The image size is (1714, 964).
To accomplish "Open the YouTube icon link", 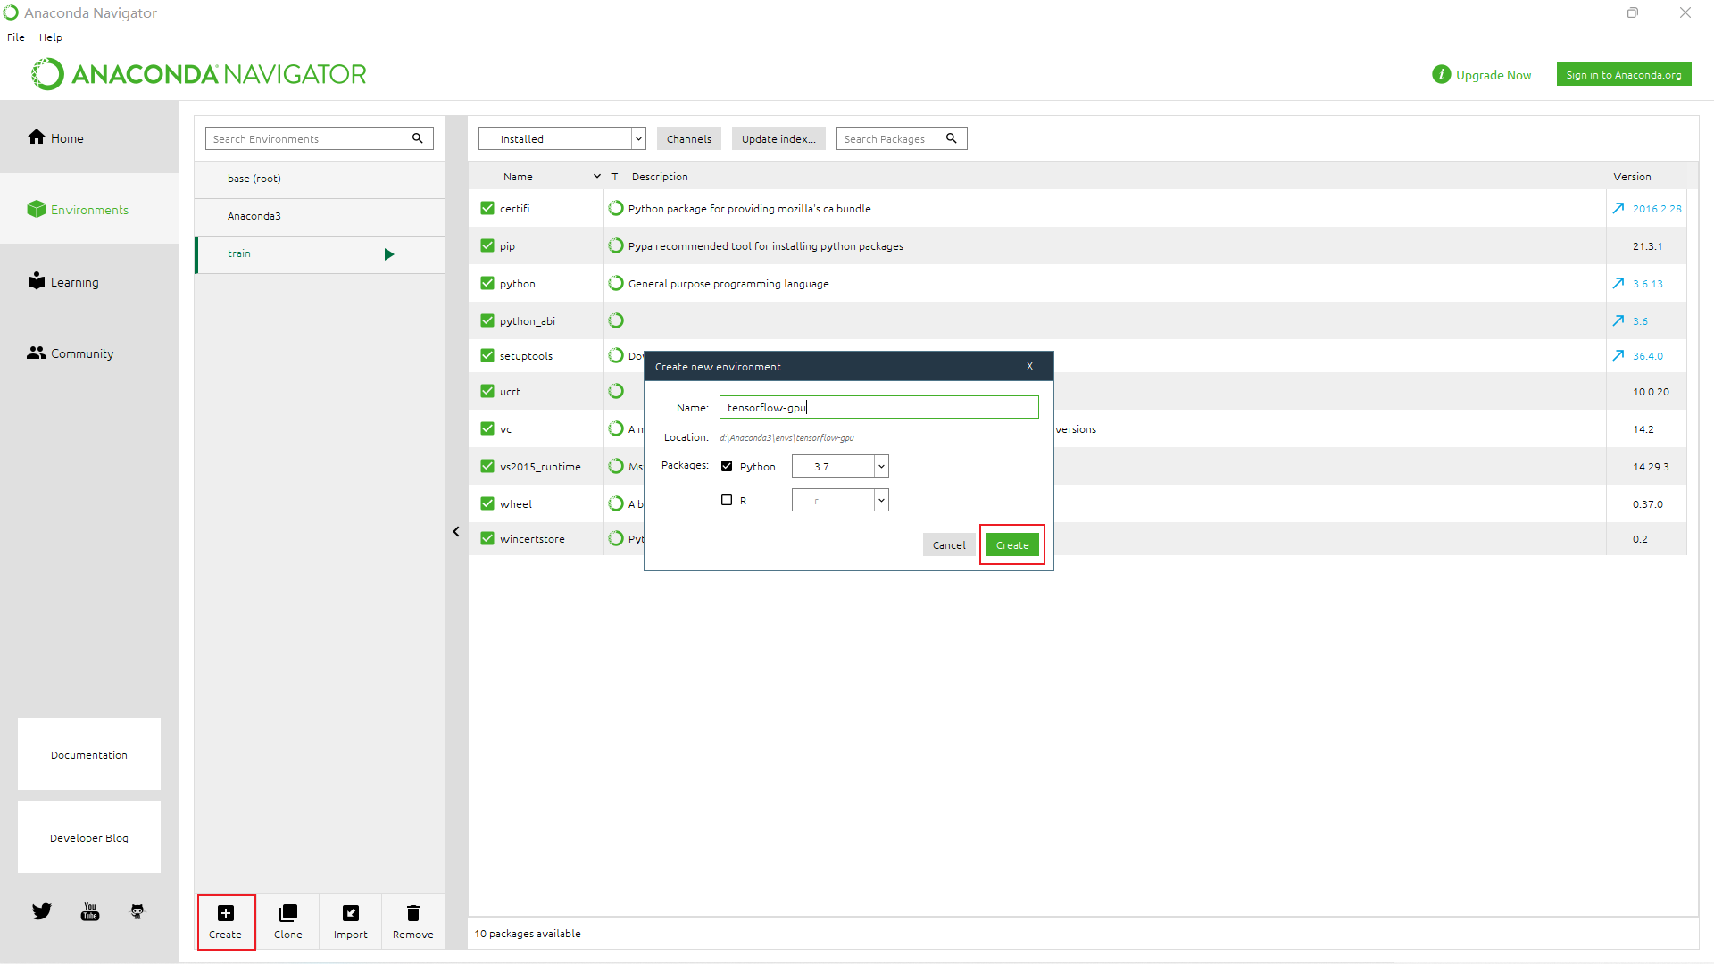I will (x=90, y=911).
